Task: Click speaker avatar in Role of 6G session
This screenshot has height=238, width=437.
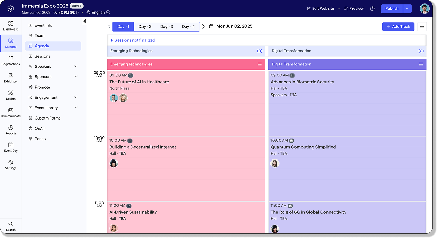Action: click(275, 229)
